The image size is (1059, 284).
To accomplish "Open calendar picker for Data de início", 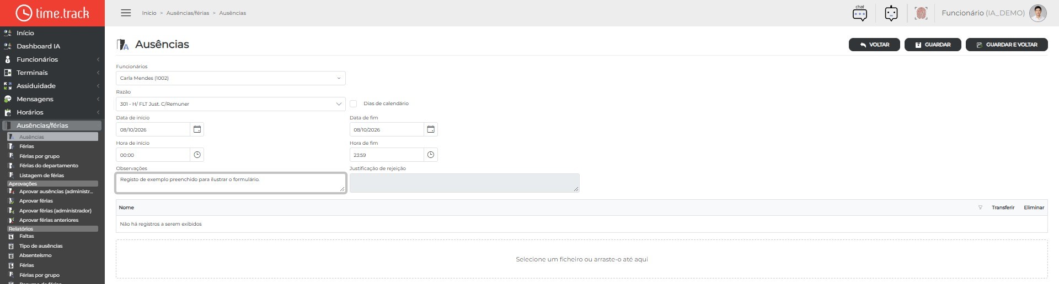I will tap(197, 129).
